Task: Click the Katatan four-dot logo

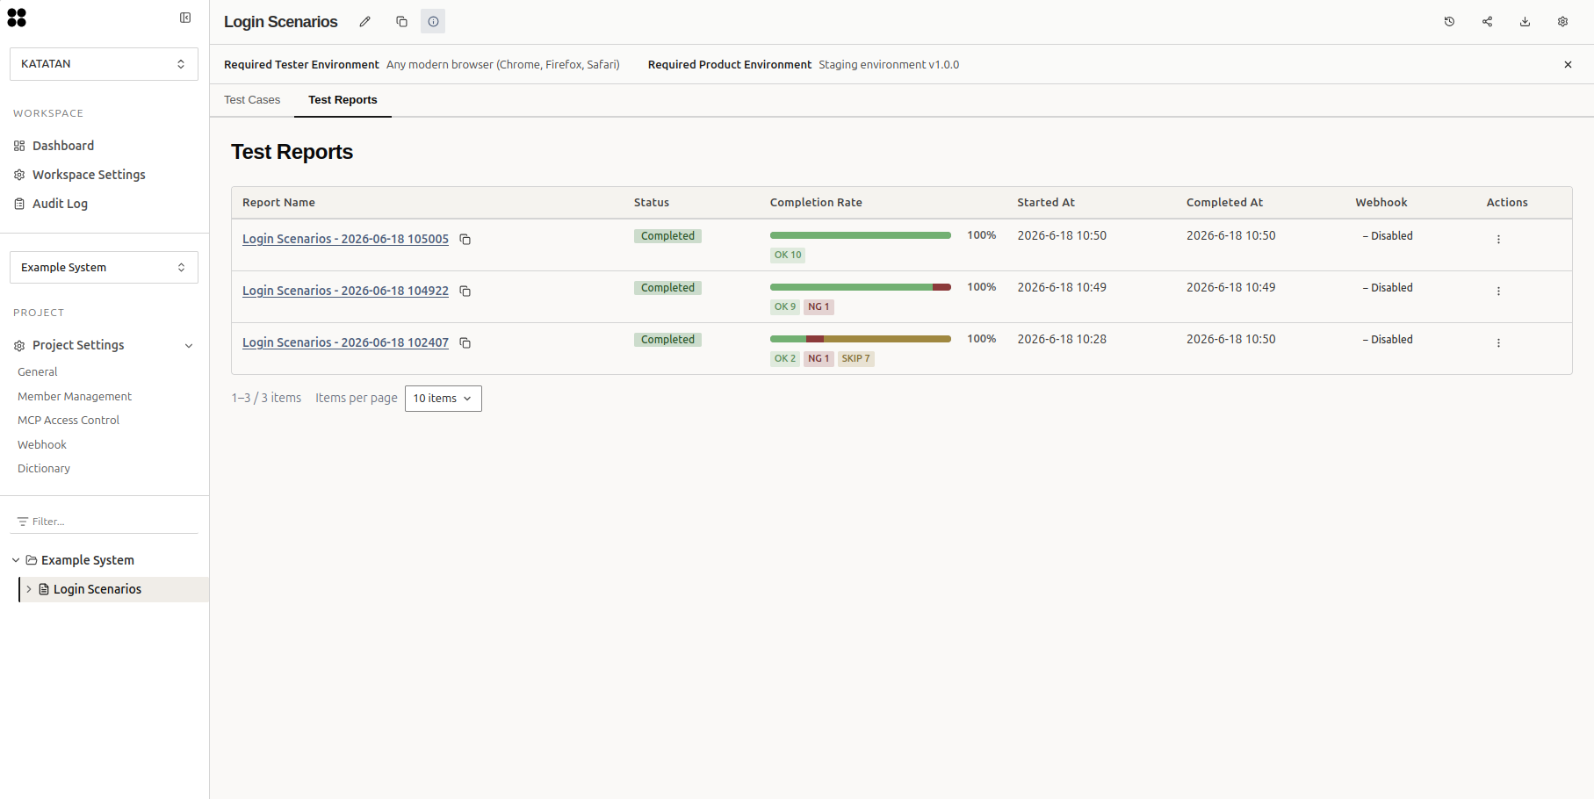Action: 17,18
